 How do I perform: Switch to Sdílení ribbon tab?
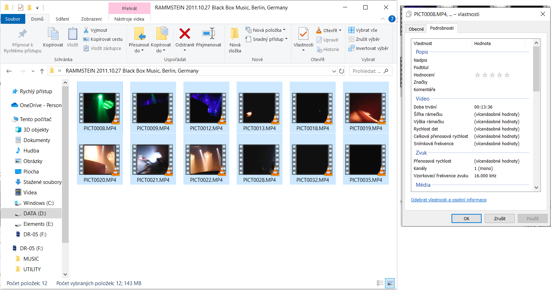click(x=62, y=19)
